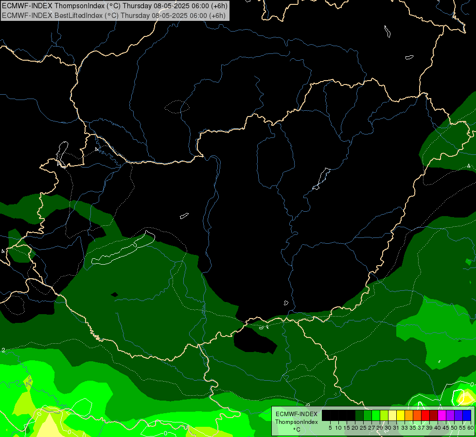
Task: Click the '°C' unit label in legend
Action: pyautogui.click(x=297, y=430)
